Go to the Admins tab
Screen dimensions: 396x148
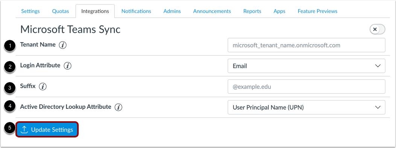point(172,11)
